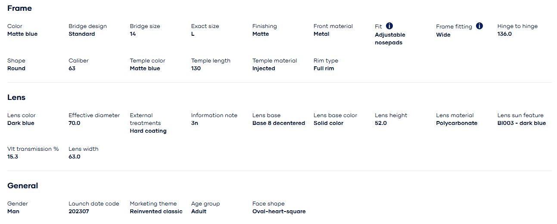557x224 pixels.
Task: Click the General section heading
Action: 23,186
